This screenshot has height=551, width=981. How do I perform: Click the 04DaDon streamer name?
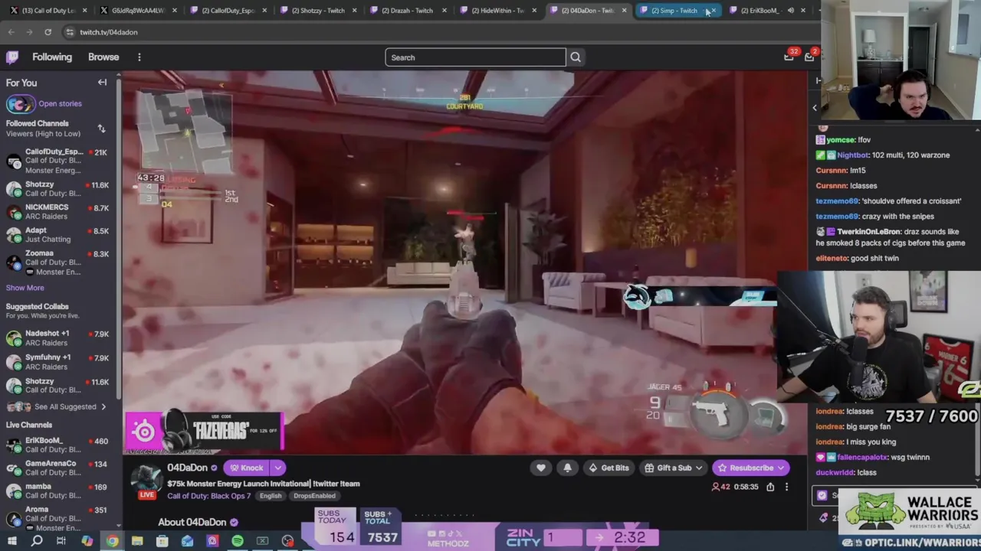pyautogui.click(x=188, y=468)
